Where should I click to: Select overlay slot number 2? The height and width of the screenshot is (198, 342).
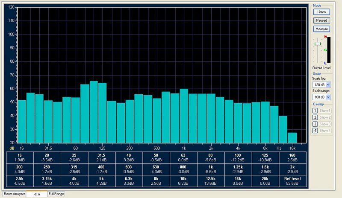tap(315, 117)
